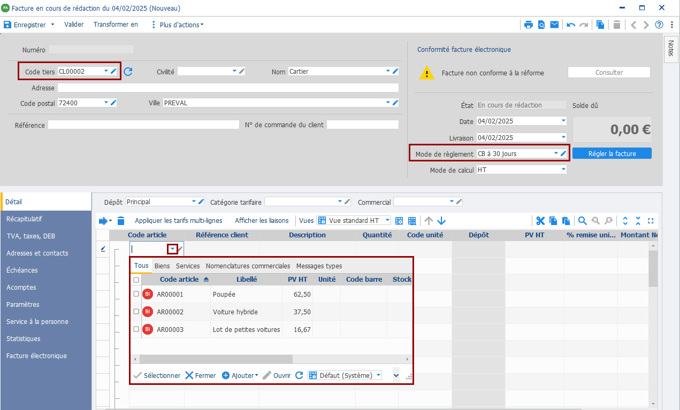
Task: Open the Civilité dropdown
Action: pyautogui.click(x=234, y=71)
